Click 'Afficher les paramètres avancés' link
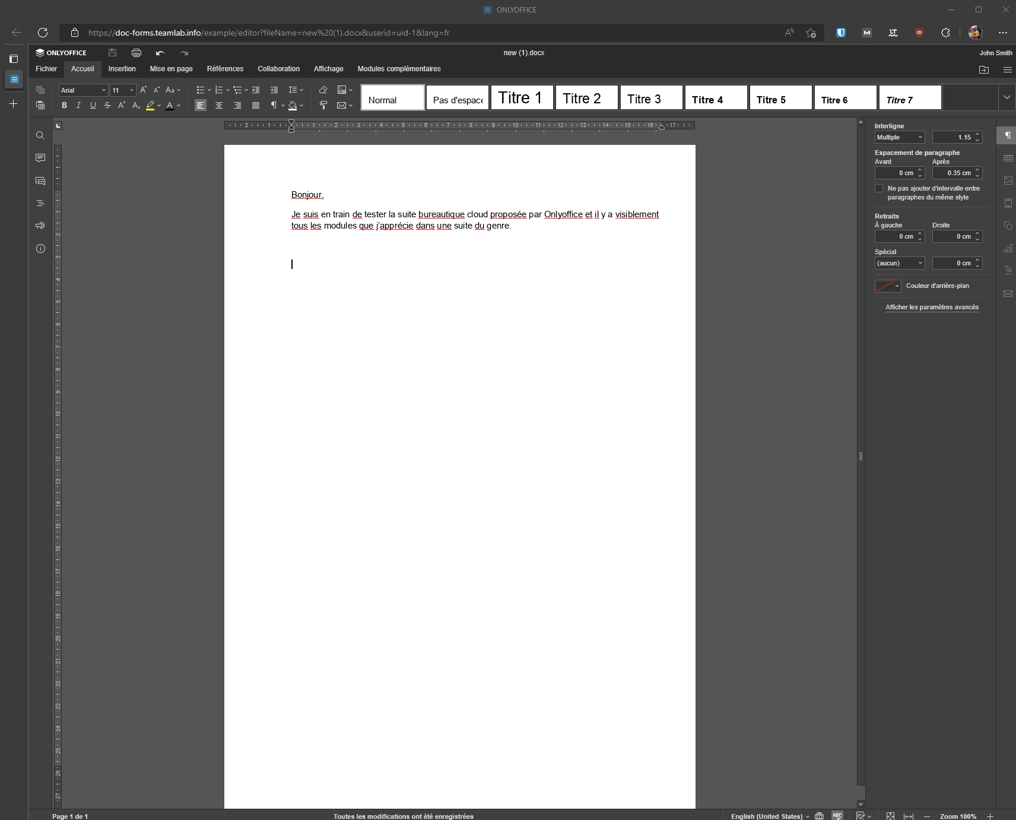 (x=932, y=307)
